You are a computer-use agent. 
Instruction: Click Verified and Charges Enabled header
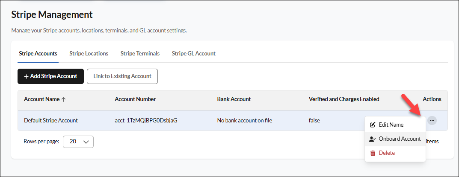344,99
